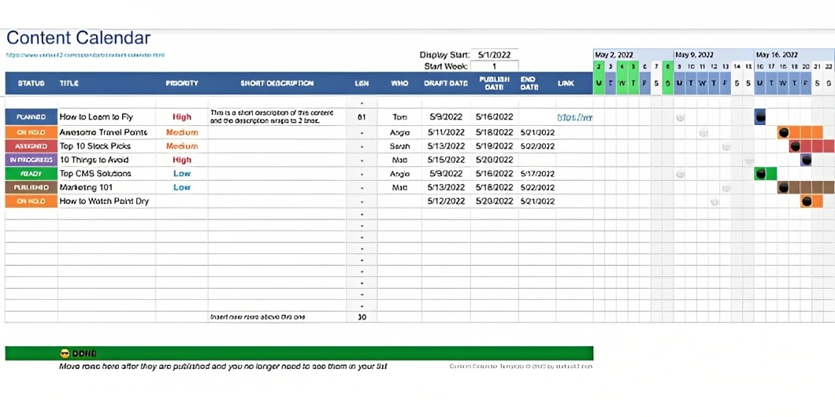Select the title Top 10 Stock Picks
835x417 pixels.
click(95, 146)
